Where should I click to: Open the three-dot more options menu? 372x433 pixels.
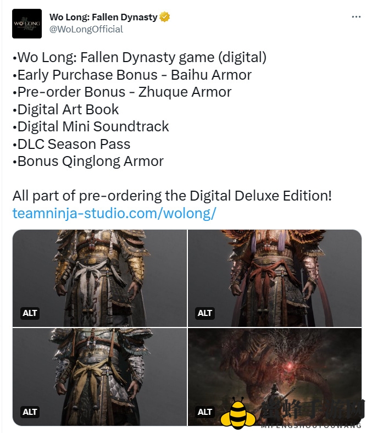pyautogui.click(x=356, y=17)
